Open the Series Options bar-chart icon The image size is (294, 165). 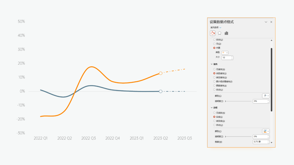pos(226,33)
